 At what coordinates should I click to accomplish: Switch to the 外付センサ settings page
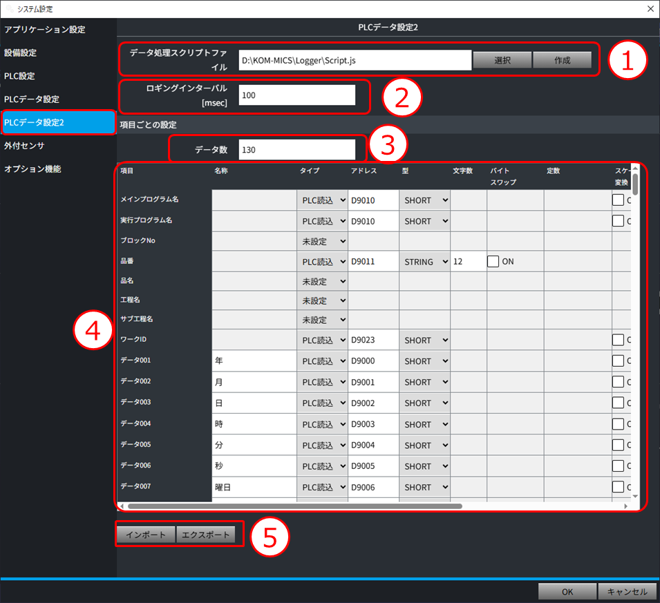24,146
